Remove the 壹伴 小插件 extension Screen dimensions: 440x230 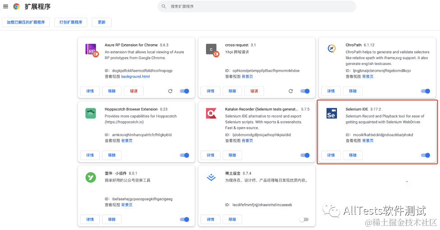(112, 219)
